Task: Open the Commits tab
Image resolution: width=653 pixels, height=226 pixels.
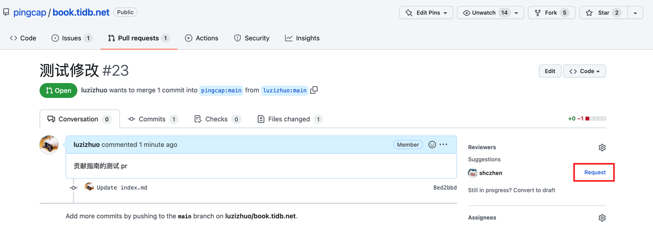Action: pos(152,119)
